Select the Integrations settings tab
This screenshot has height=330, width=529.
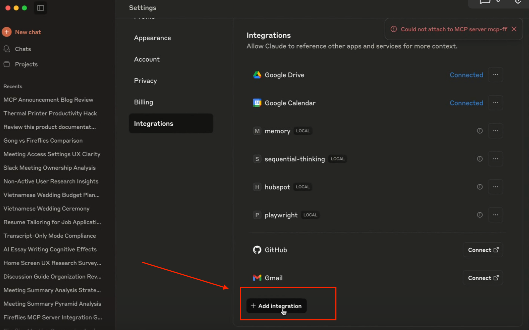coord(171,123)
